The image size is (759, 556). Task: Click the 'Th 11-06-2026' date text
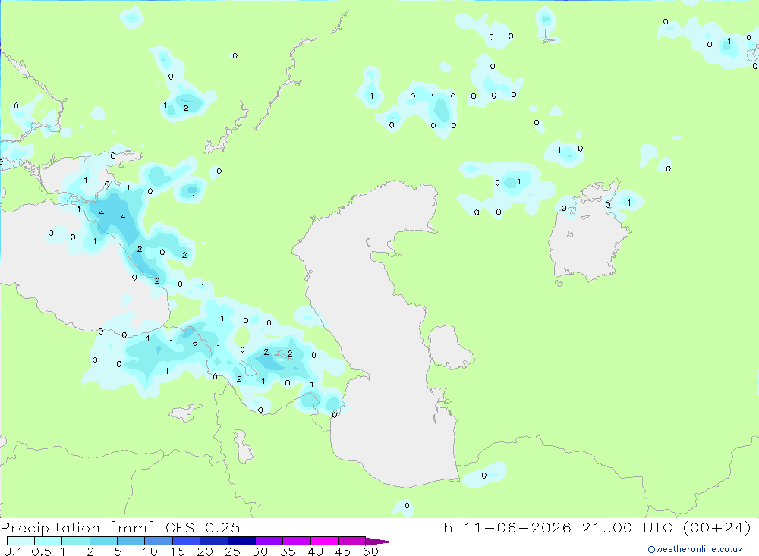(503, 527)
